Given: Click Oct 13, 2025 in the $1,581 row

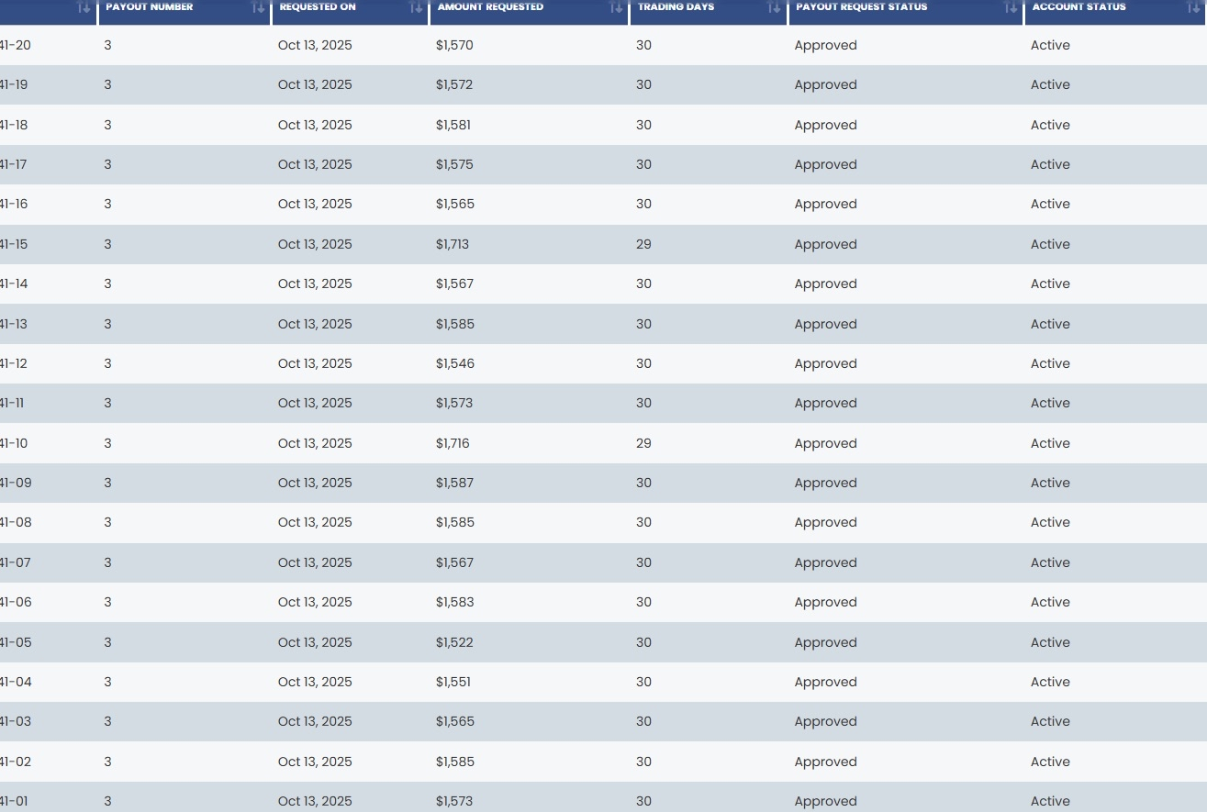Looking at the screenshot, I should pos(315,125).
